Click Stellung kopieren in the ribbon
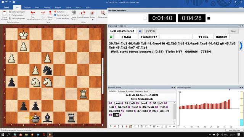The image size is (244, 137). coord(17,18)
